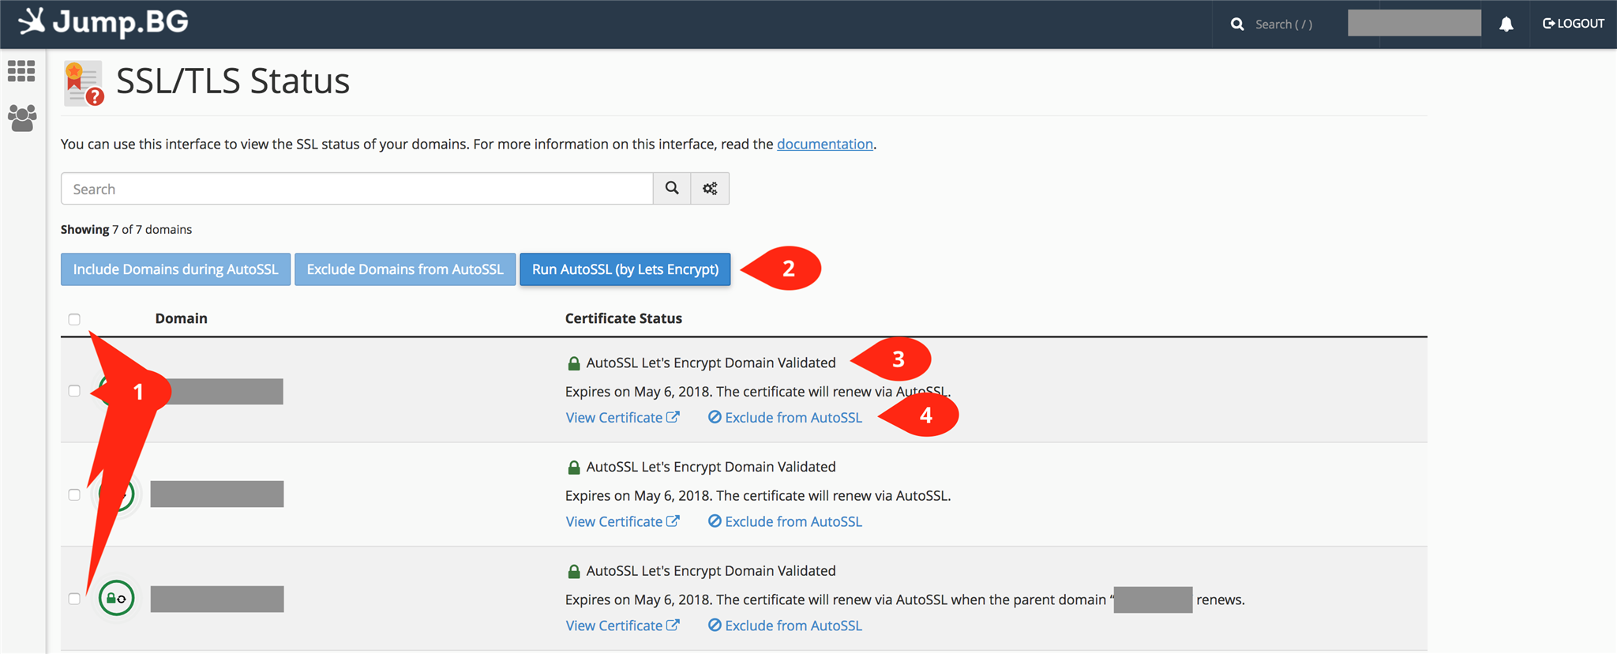Click the SSL/TLS Status page title
This screenshot has width=1617, height=654.
point(233,81)
